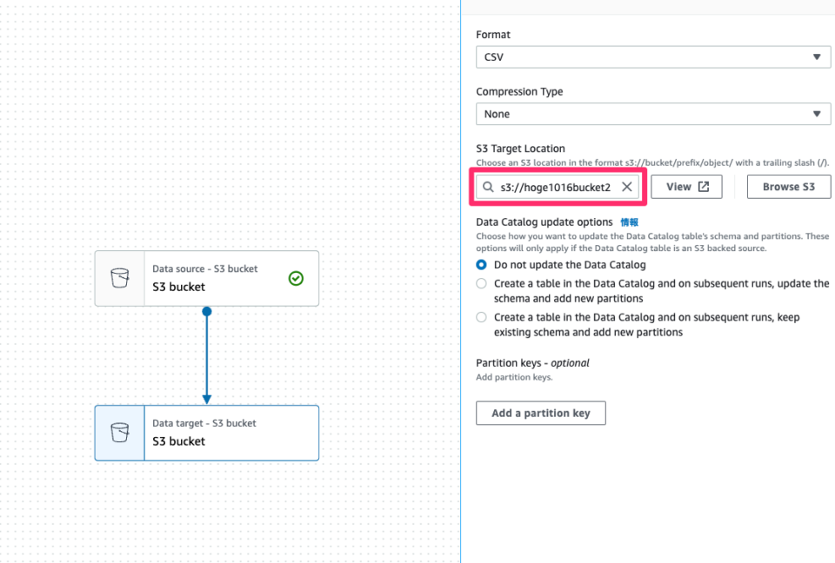Select radio to create table and update schema
Viewport: 835px width, 563px height.
(481, 283)
